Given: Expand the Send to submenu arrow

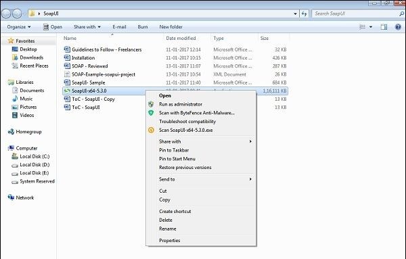Looking at the screenshot, I should 250,179.
